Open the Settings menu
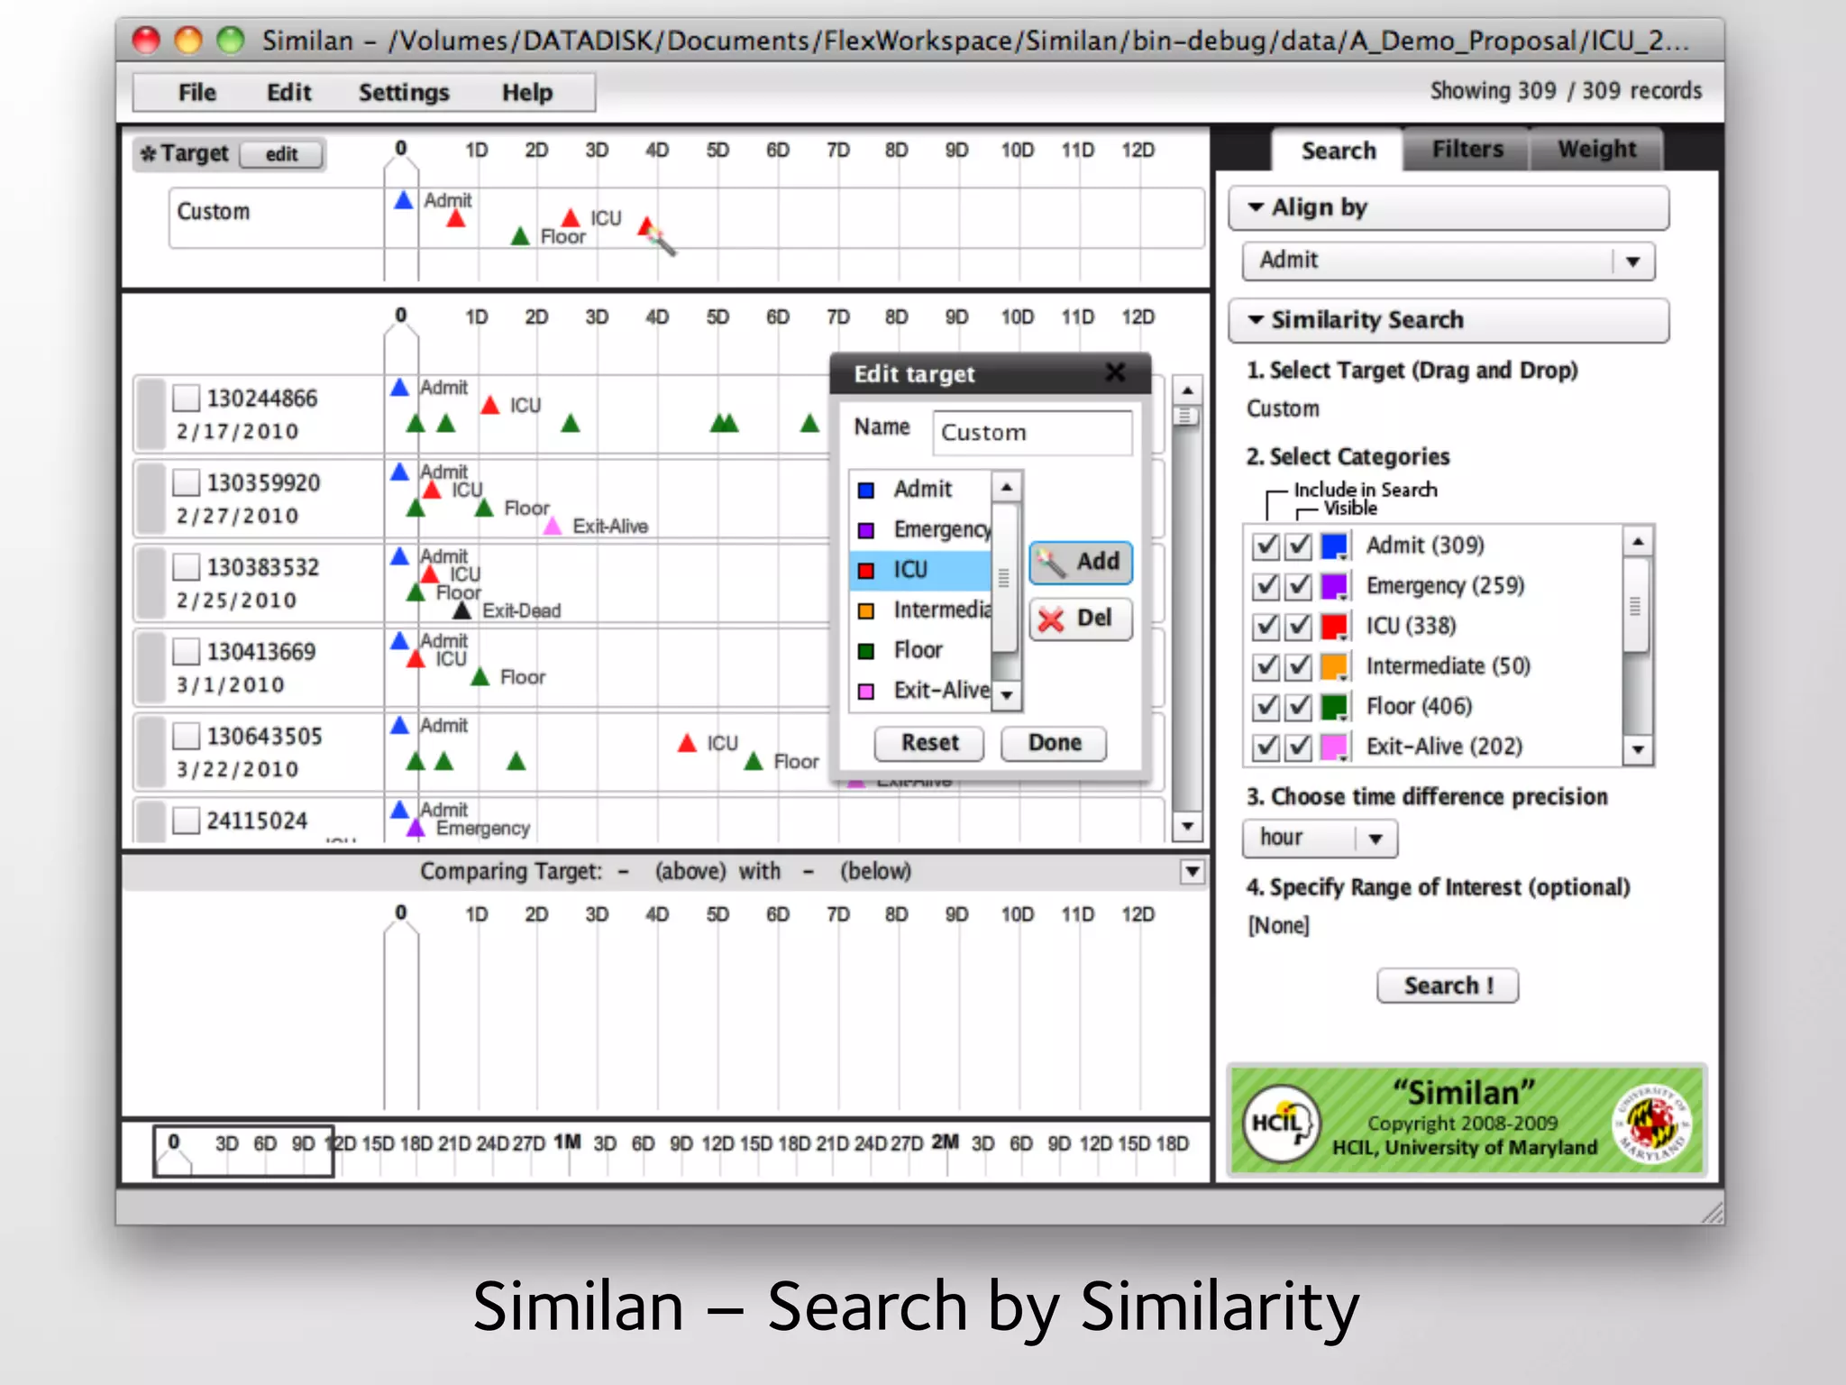1846x1385 pixels. 404,93
